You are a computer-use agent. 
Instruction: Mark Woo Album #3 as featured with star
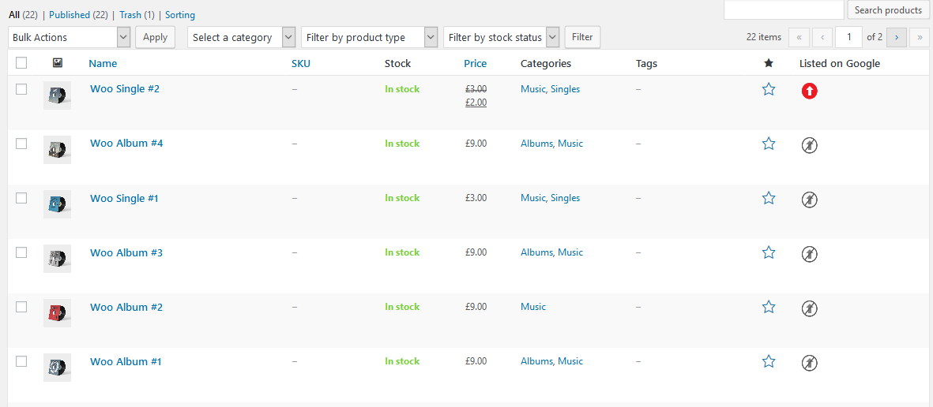click(x=769, y=252)
